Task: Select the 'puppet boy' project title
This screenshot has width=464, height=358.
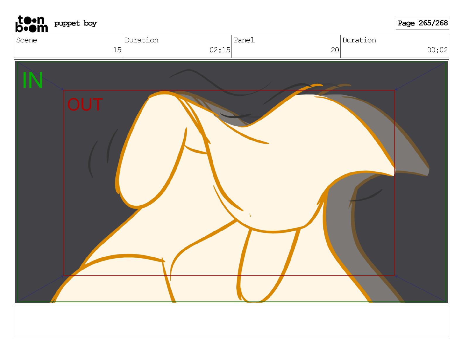Action: click(75, 23)
